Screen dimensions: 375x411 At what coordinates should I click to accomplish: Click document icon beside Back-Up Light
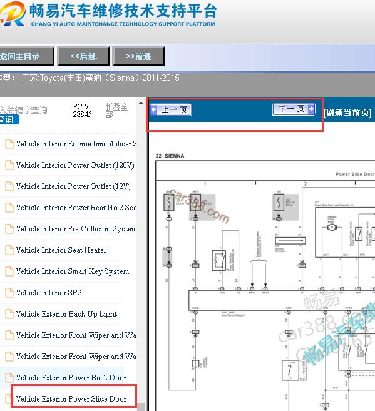click(9, 314)
